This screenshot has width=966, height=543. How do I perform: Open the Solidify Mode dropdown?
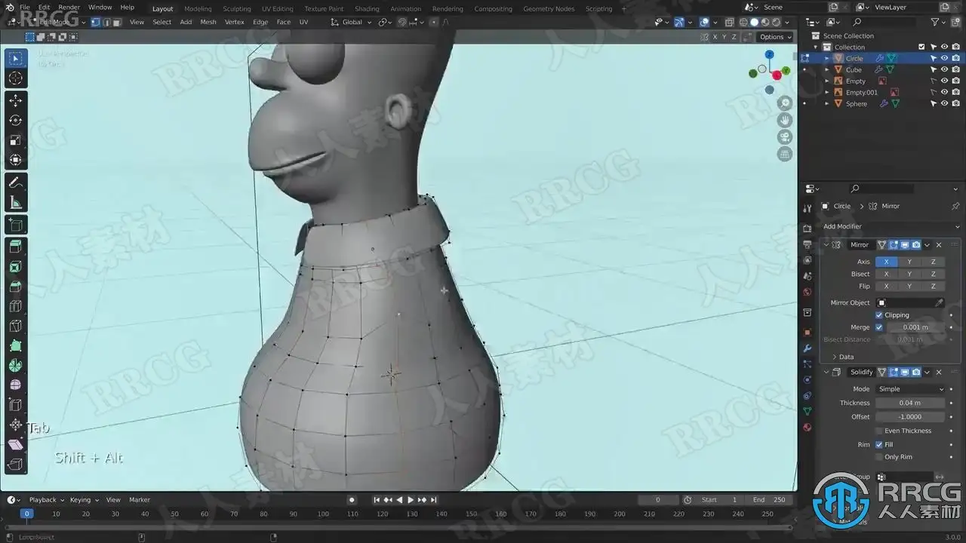910,389
